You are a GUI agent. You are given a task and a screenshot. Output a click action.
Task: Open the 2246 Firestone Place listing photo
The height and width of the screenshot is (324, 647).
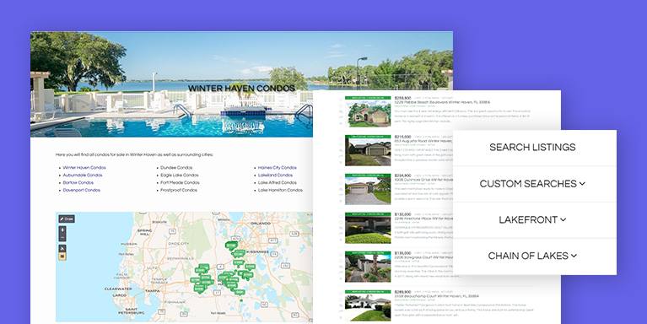tap(368, 228)
